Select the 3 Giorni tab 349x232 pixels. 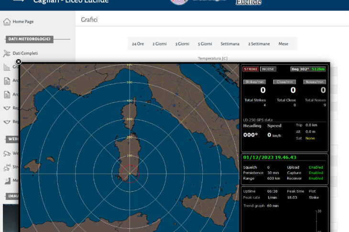[182, 44]
